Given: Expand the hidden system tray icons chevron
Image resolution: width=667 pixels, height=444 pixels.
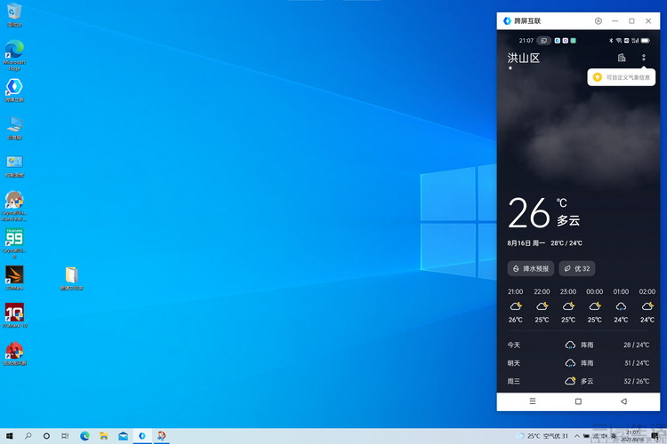Looking at the screenshot, I should 577,436.
